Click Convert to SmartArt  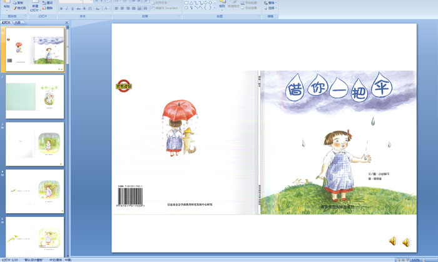pos(166,8)
